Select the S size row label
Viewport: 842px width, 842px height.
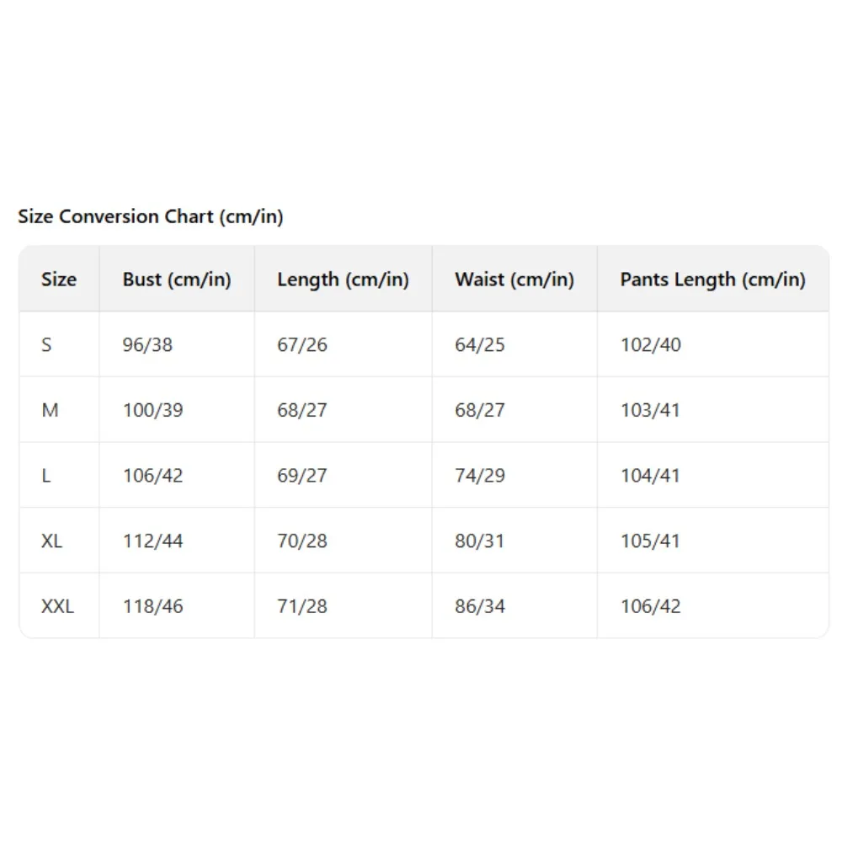[46, 344]
